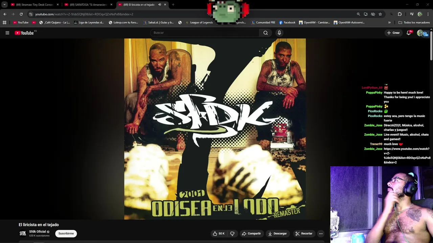Open the browser three-dot menu
This screenshot has height=243, width=433.
(428, 14)
